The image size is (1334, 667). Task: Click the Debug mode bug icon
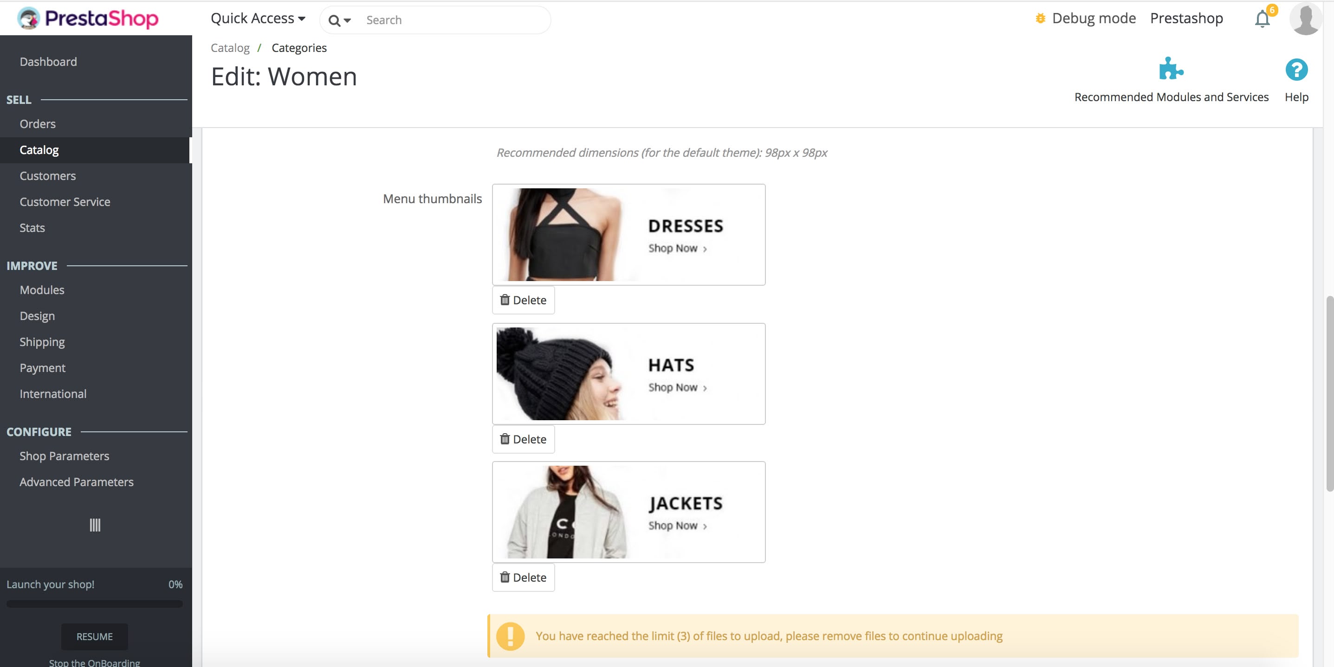click(1040, 19)
